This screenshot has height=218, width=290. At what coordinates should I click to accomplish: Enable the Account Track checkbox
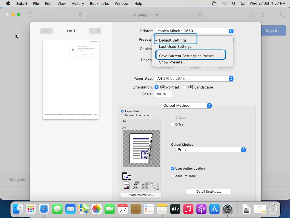172,176
